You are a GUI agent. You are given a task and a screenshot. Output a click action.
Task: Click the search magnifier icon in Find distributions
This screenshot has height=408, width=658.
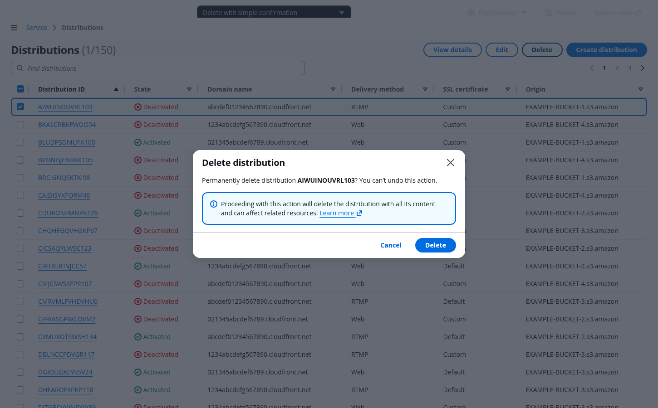point(20,68)
